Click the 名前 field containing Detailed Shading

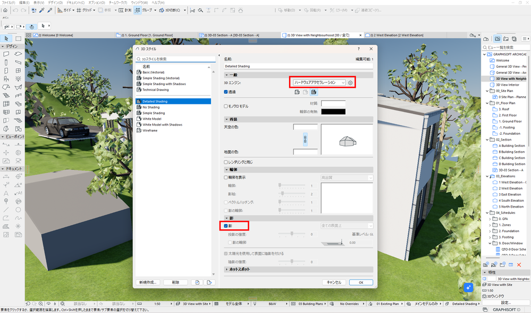coord(298,66)
